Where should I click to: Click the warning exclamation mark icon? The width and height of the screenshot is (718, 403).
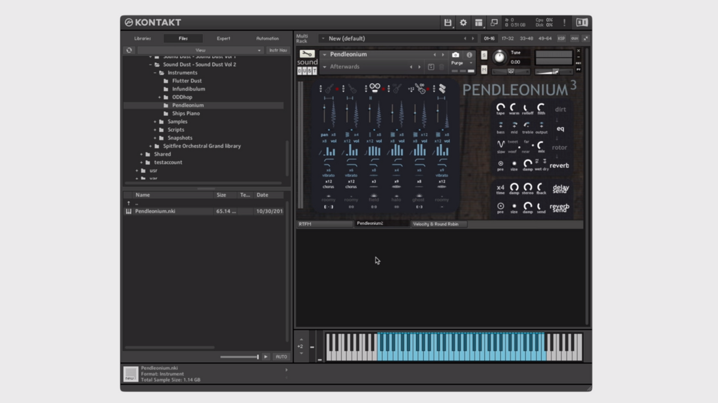tap(564, 23)
